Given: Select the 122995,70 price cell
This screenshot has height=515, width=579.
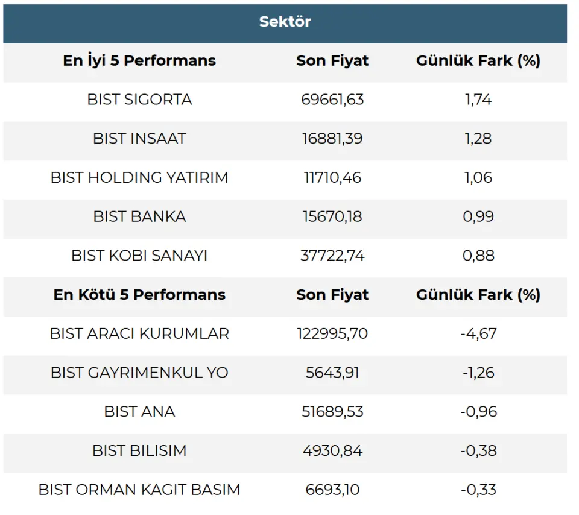Looking at the screenshot, I should [x=332, y=333].
